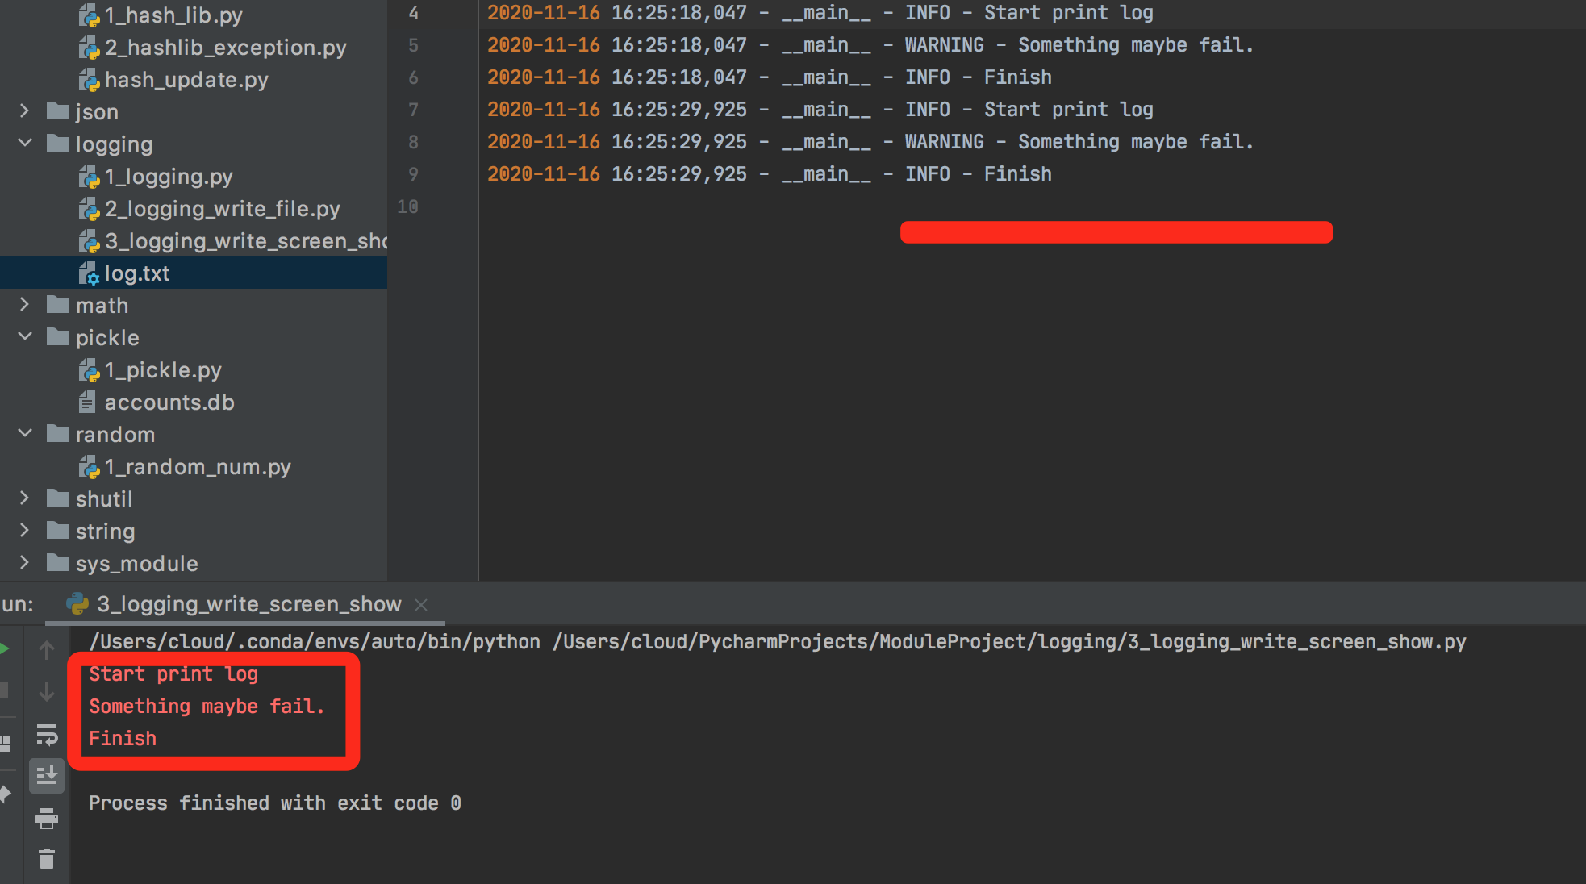
Task: Expand the json folder
Action: click(24, 111)
